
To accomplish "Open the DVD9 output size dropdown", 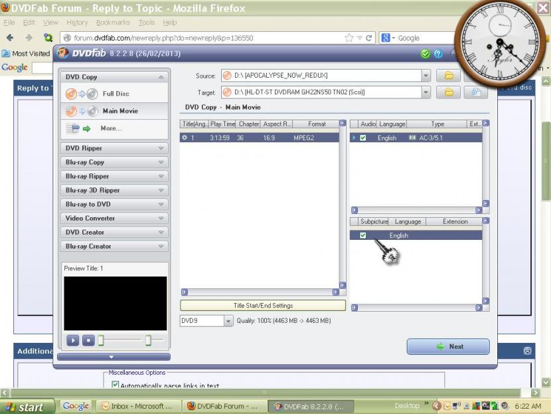I will click(x=228, y=321).
